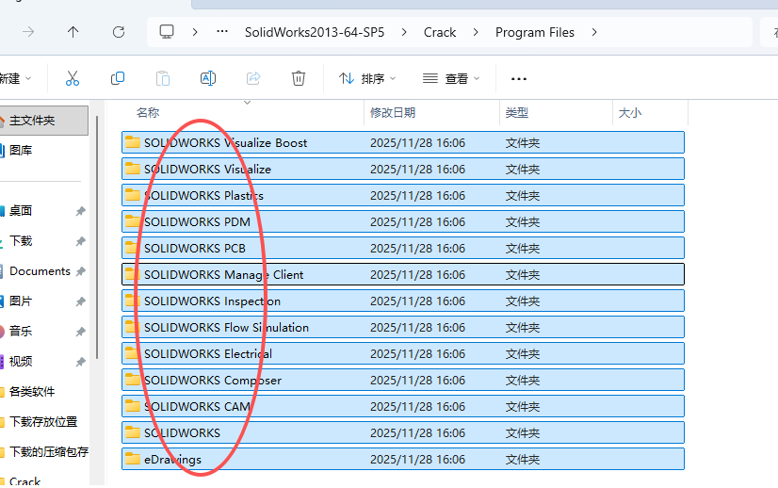Sort by 大小 column header

(629, 113)
